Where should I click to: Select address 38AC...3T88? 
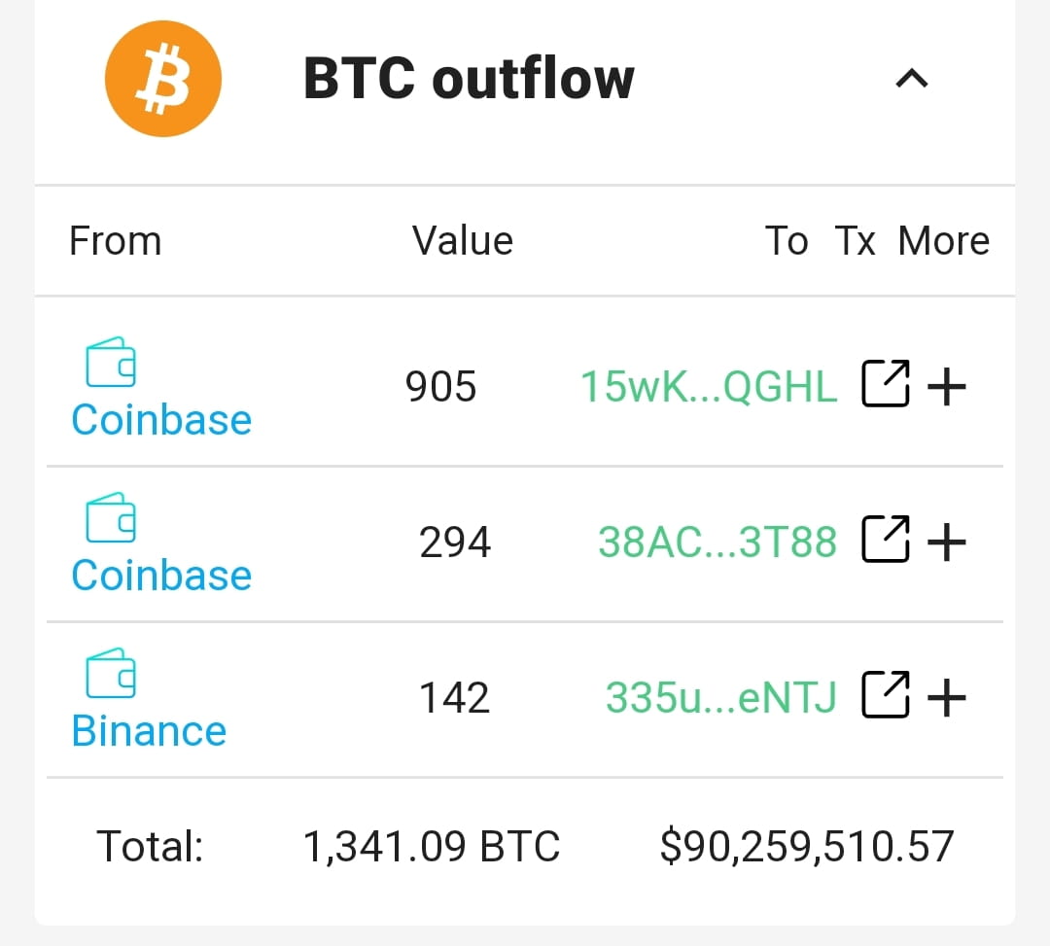[x=717, y=542]
